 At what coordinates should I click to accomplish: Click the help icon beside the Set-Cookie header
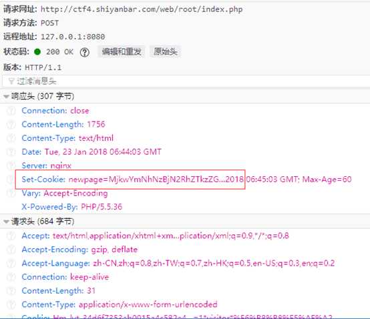pyautogui.click(x=11, y=180)
